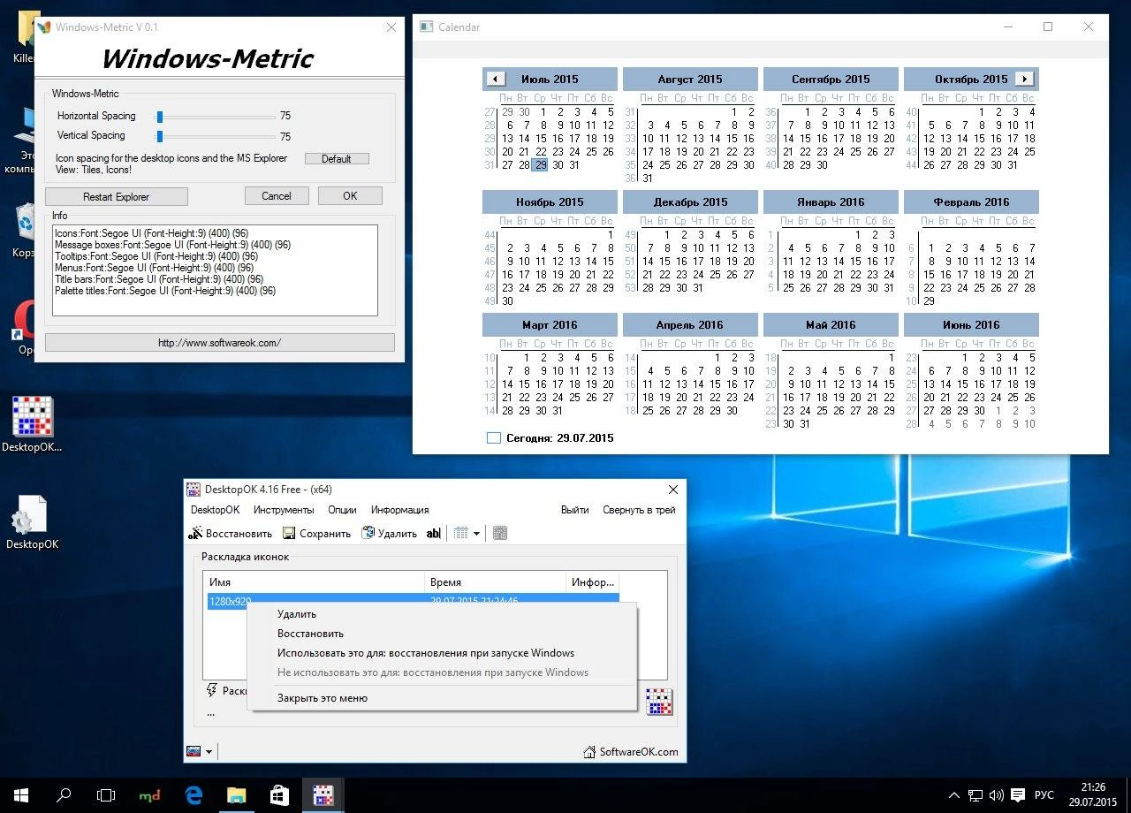The width and height of the screenshot is (1131, 813).
Task: Click the Инфор... column header
Action: 593,582
